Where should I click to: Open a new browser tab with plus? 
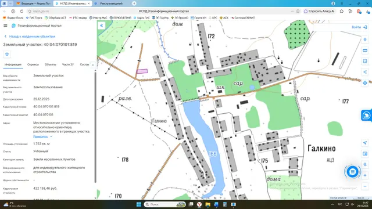coord(134,3)
